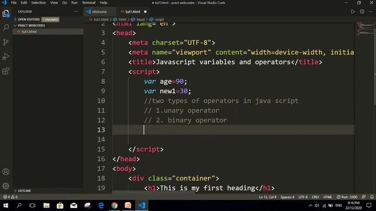
Task: Open Windows Action Center notifications
Action: coord(369,206)
